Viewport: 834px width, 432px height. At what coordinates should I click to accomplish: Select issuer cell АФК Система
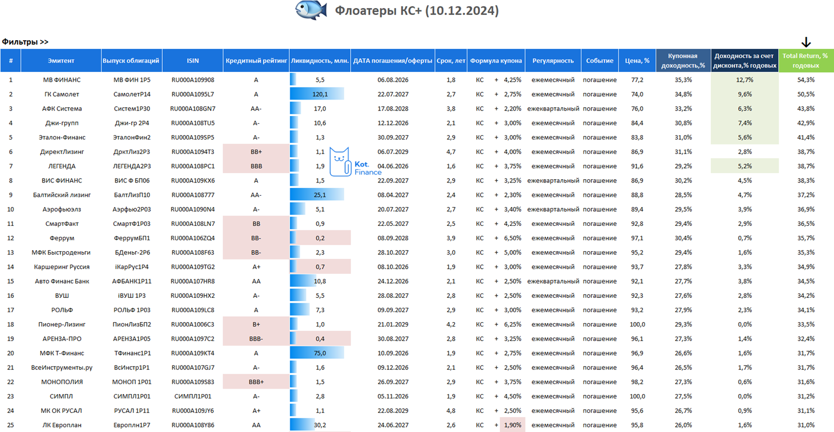click(61, 108)
